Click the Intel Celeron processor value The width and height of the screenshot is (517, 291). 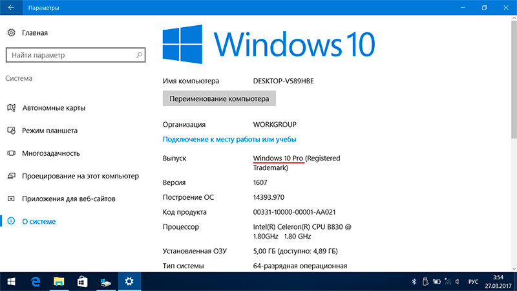(302, 232)
